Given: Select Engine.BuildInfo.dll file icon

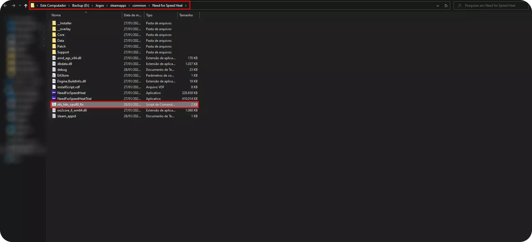Looking at the screenshot, I should coord(54,81).
